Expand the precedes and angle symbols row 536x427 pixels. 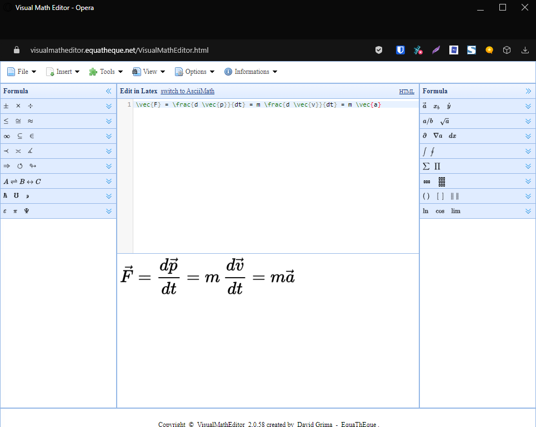tap(109, 152)
